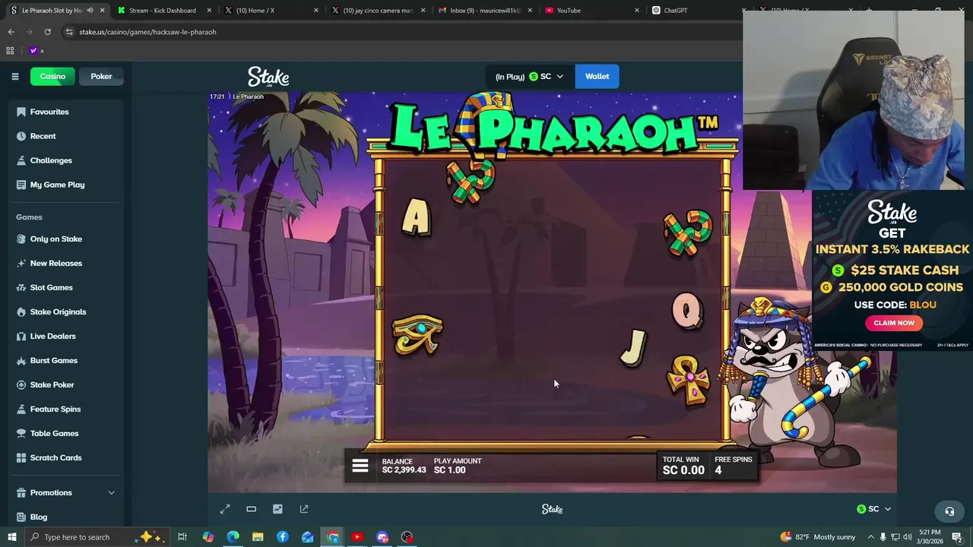Open File Explorer from taskbar

[x=258, y=537]
